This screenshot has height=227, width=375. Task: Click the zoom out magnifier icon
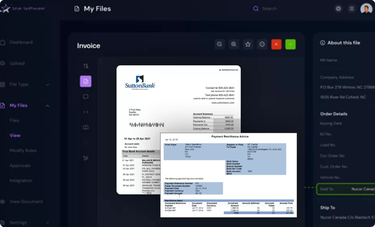tap(219, 44)
